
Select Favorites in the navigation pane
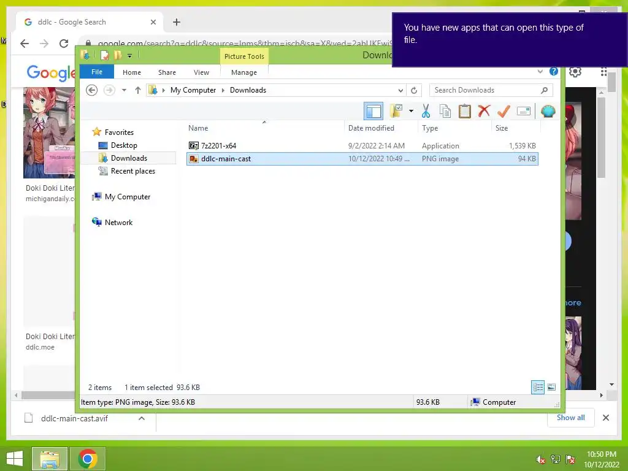click(119, 132)
